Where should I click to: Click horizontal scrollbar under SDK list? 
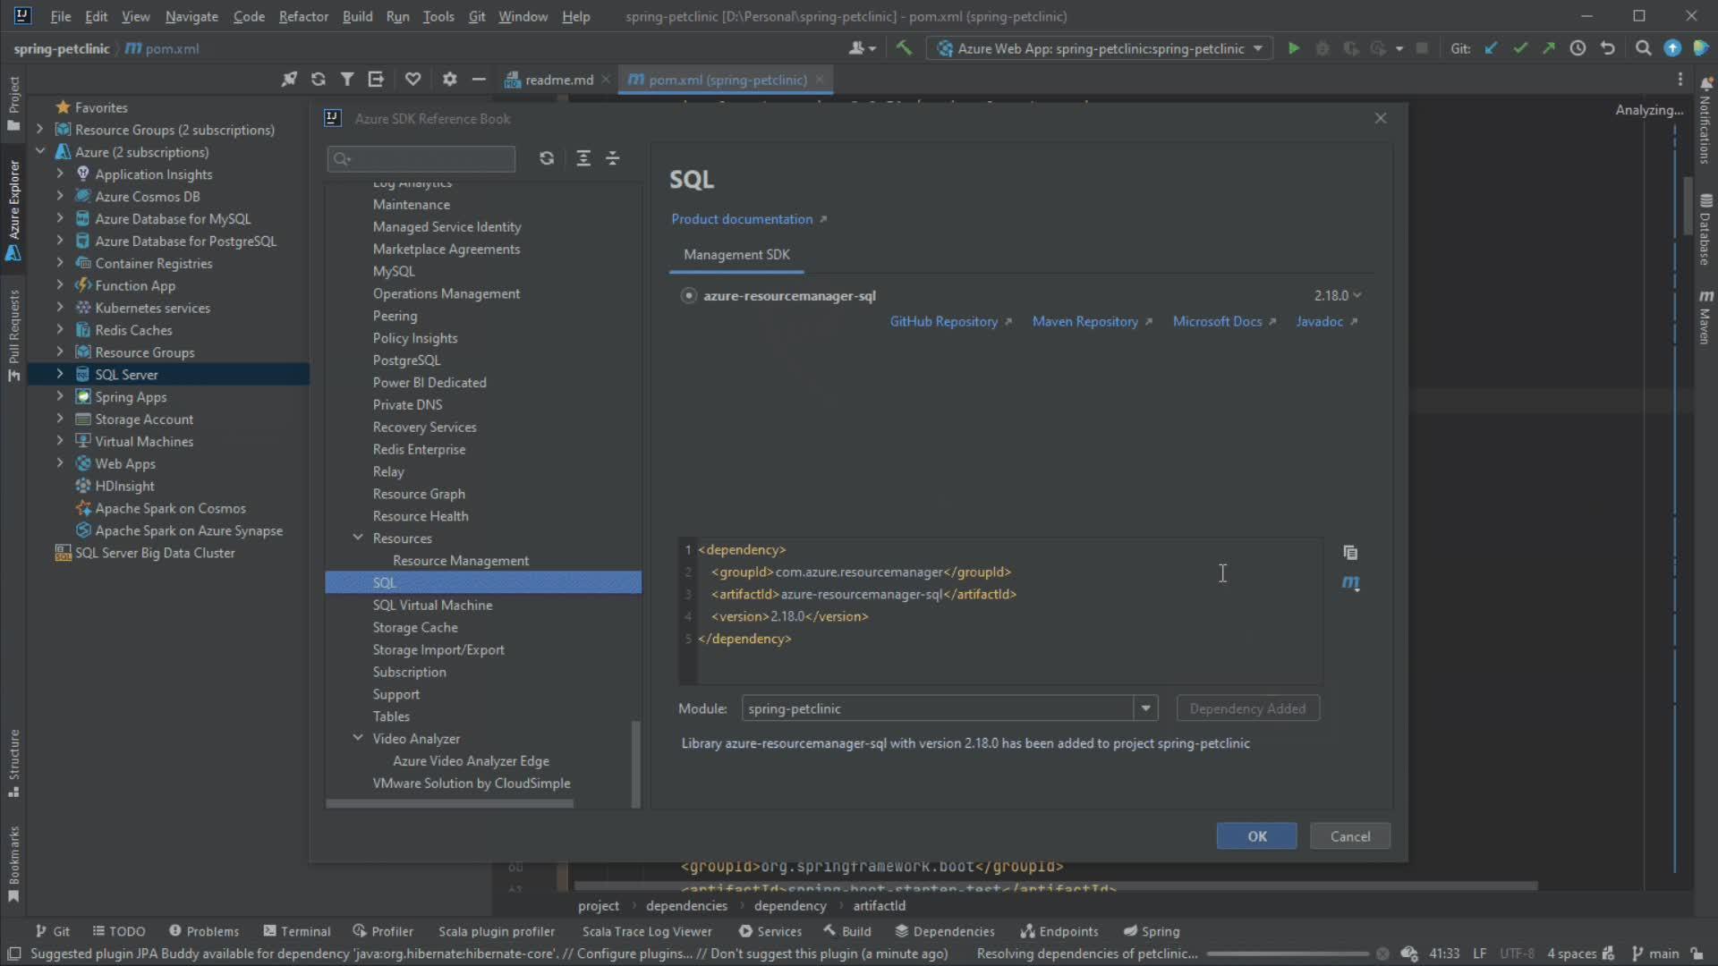449,804
